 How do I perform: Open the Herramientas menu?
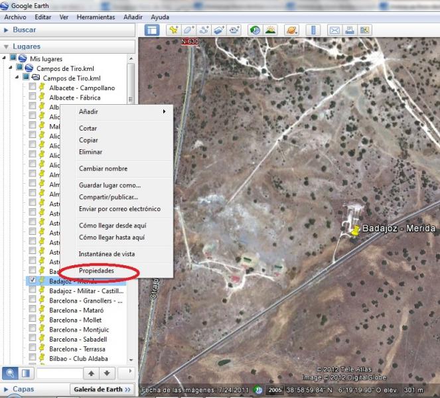[96, 17]
